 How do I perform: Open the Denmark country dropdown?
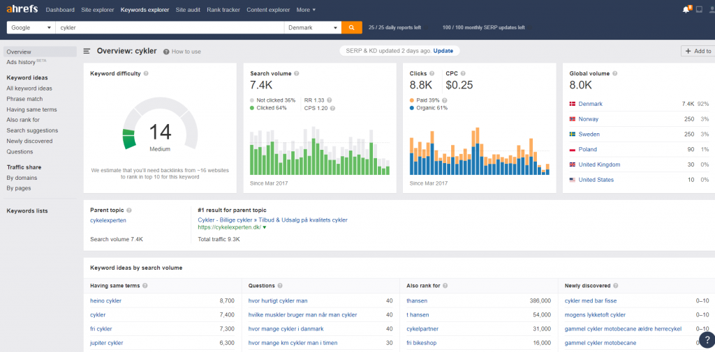313,27
